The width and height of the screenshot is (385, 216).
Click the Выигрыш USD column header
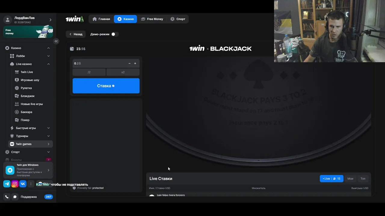[360, 188]
